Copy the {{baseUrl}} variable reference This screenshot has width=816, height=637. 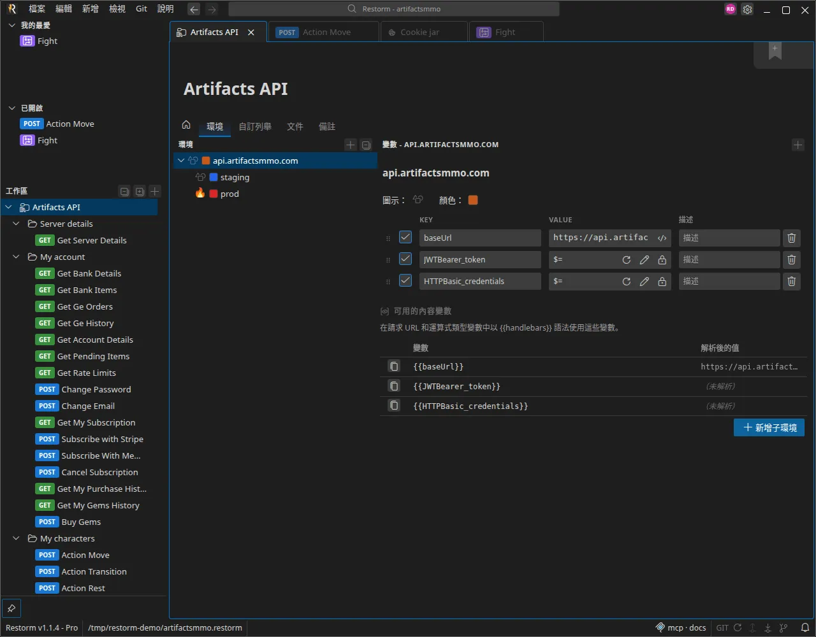click(395, 367)
